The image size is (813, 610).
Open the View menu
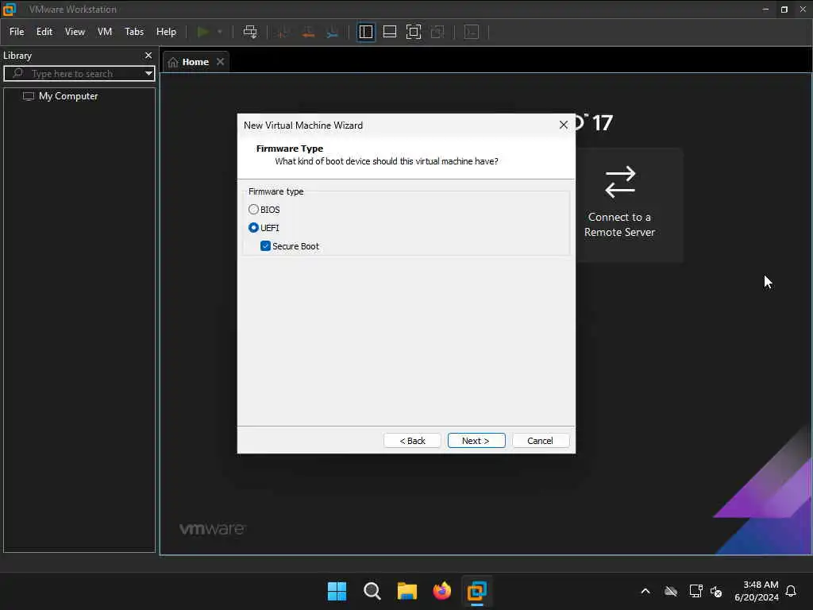click(x=75, y=32)
